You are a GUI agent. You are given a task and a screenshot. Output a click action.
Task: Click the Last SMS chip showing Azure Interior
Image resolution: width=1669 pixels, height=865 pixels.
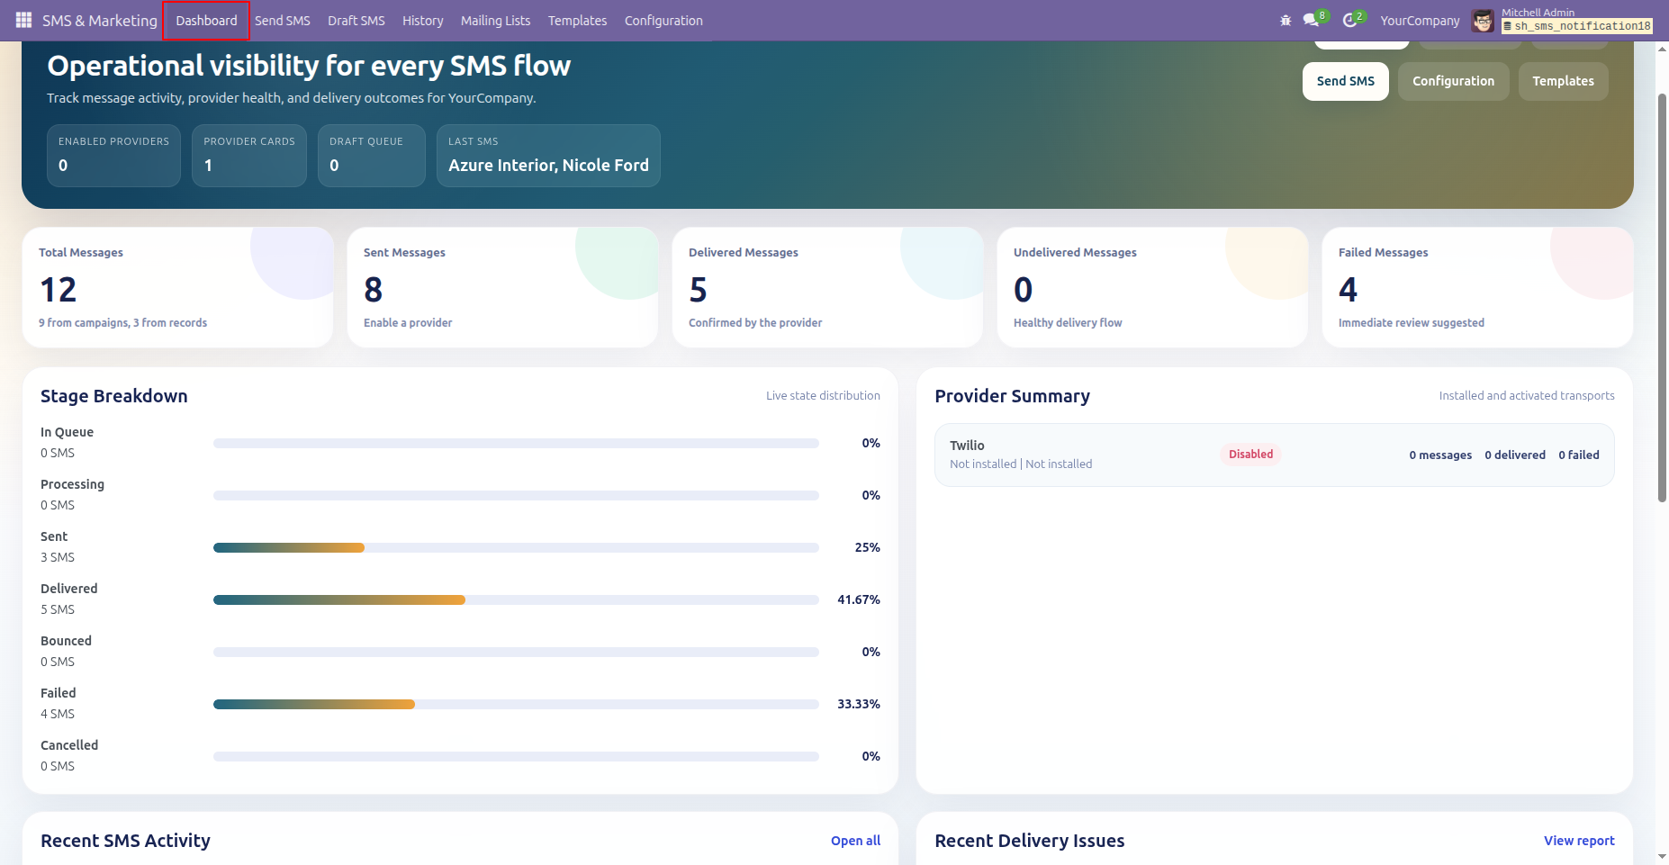pyautogui.click(x=549, y=156)
